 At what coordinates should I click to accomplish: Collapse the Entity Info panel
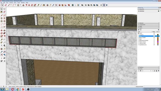click(x=139, y=9)
